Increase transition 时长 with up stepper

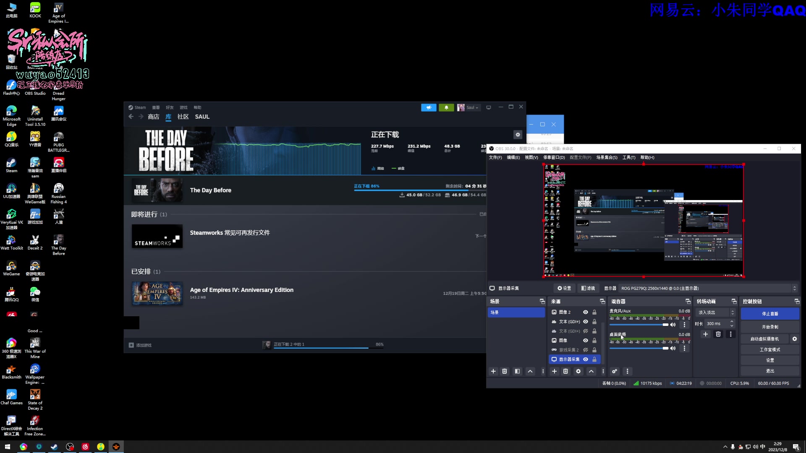tap(732, 322)
